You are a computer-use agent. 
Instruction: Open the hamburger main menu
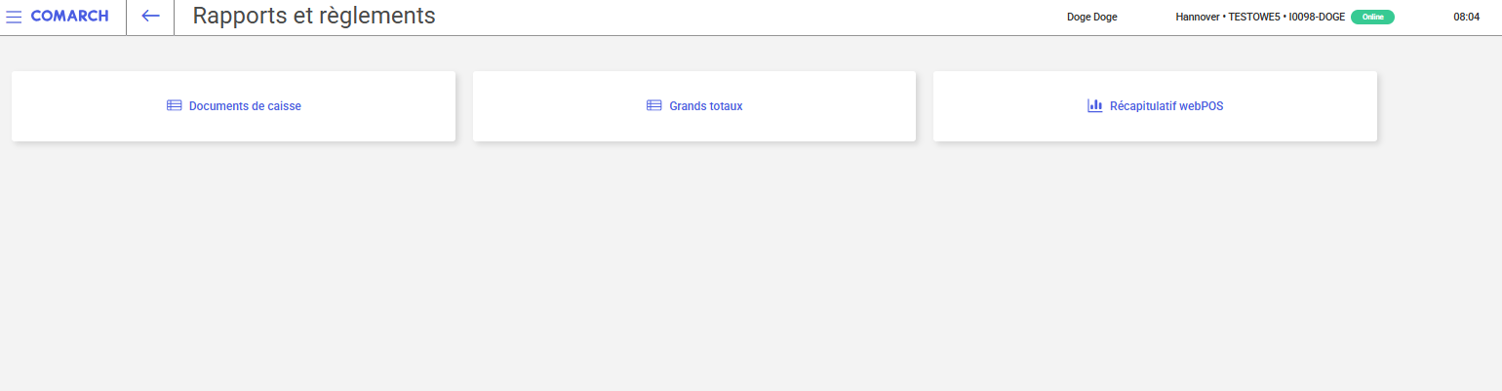[x=14, y=17]
